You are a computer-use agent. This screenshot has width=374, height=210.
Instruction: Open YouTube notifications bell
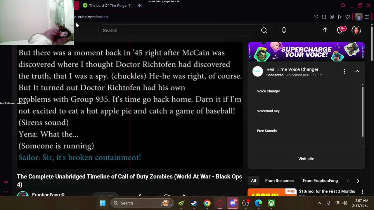coord(340,30)
